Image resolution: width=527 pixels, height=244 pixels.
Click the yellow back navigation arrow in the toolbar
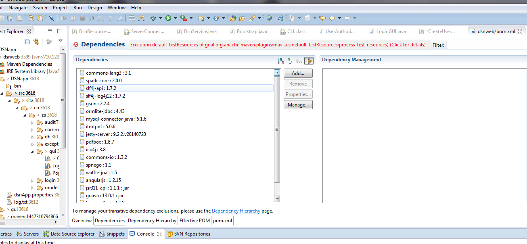click(332, 18)
